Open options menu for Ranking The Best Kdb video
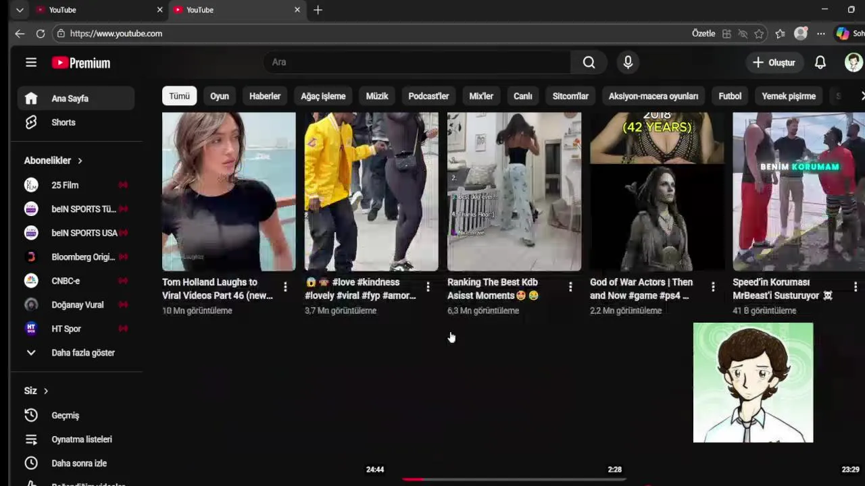 570,288
